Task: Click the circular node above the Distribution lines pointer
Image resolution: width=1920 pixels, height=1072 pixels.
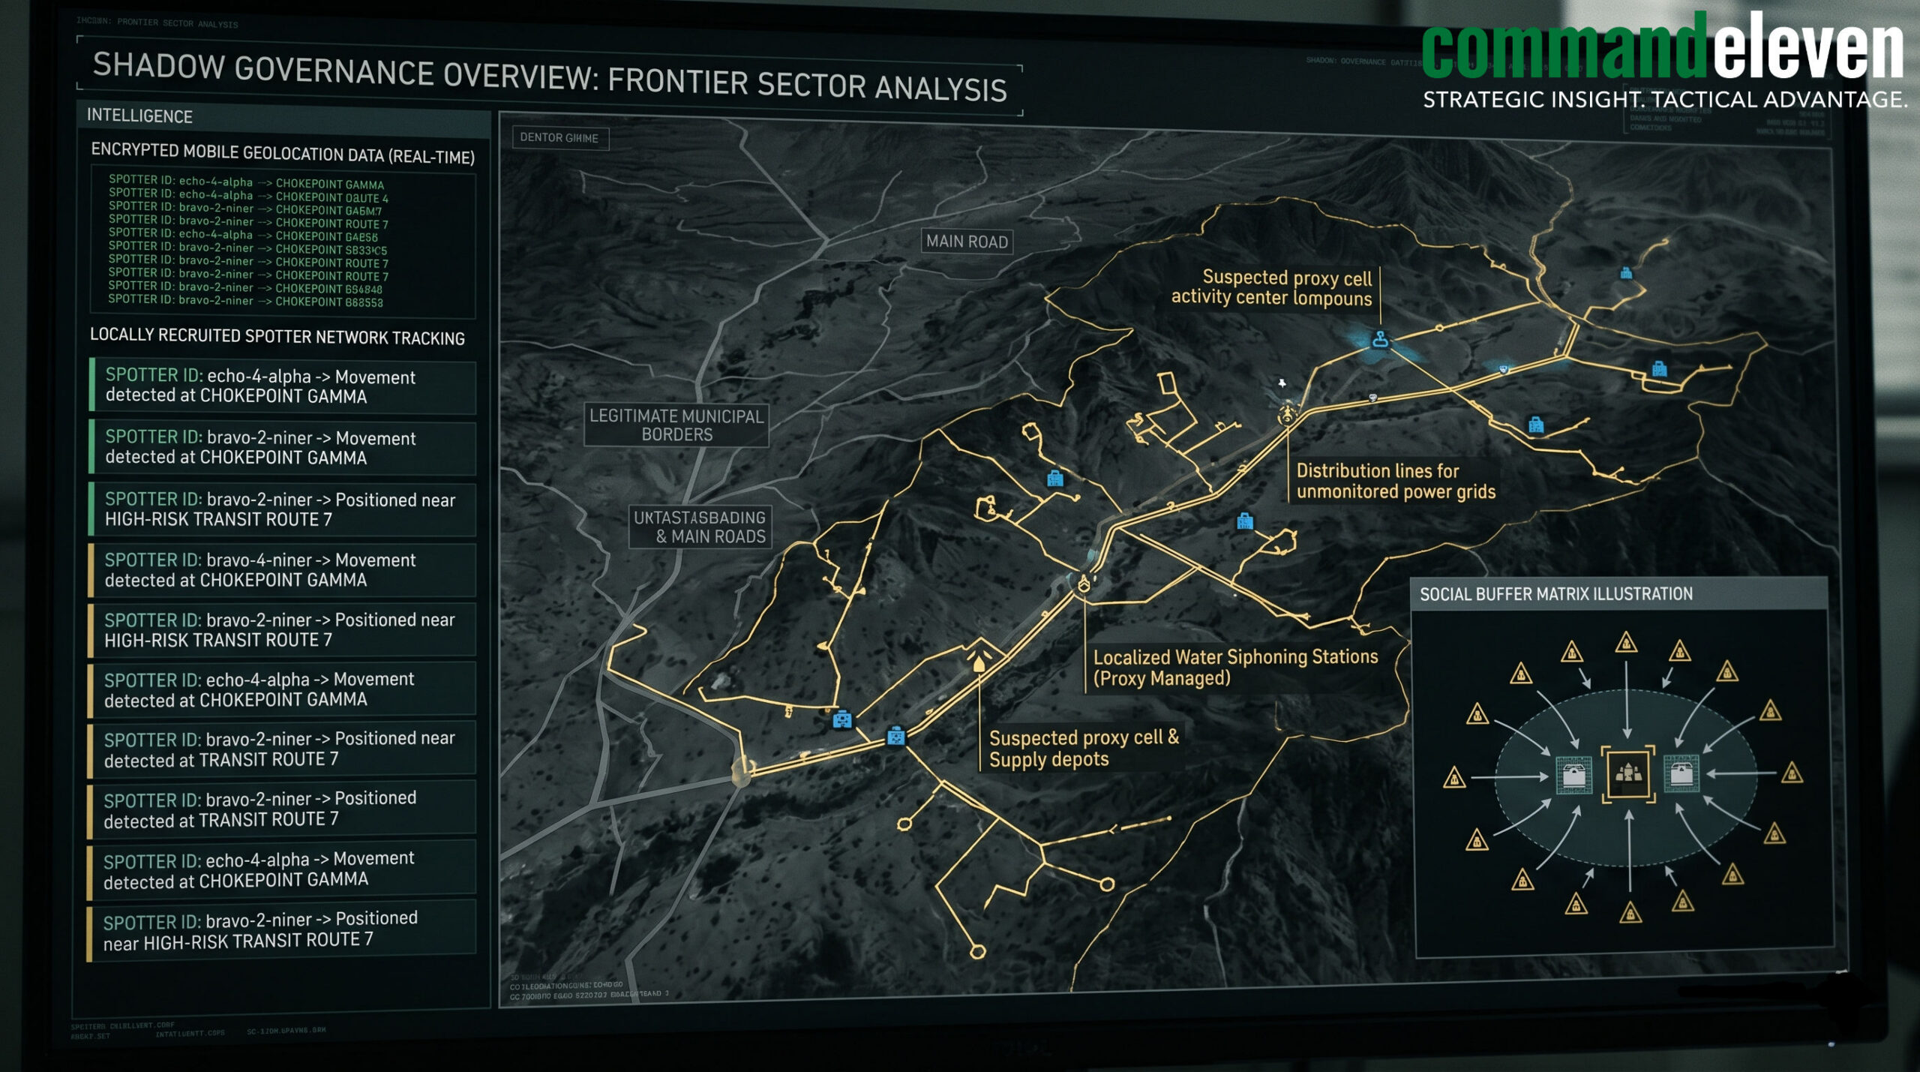Action: coord(1288,413)
